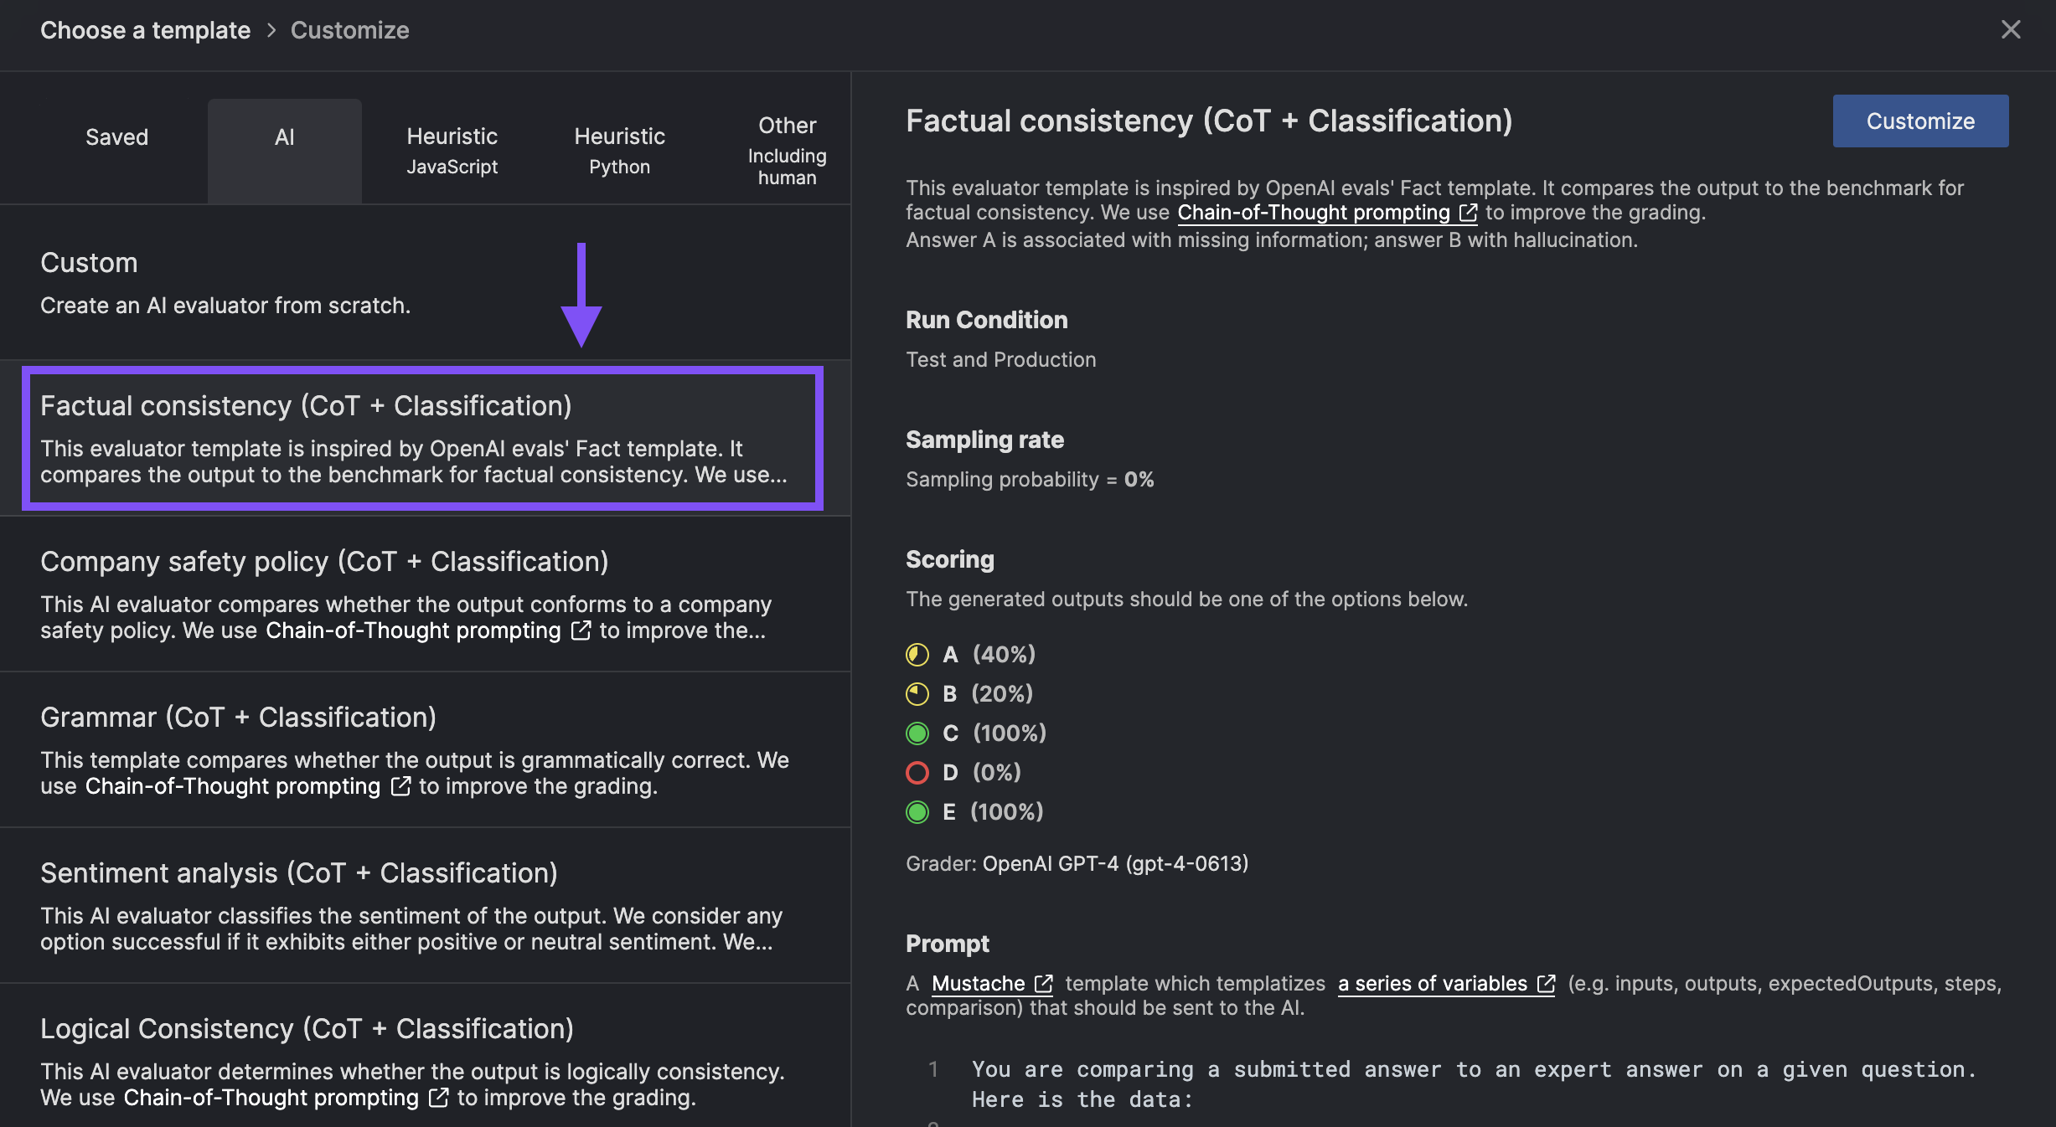Screen dimensions: 2056x1127
Task: Click the 'Scoring' heading
Action: coord(950,559)
